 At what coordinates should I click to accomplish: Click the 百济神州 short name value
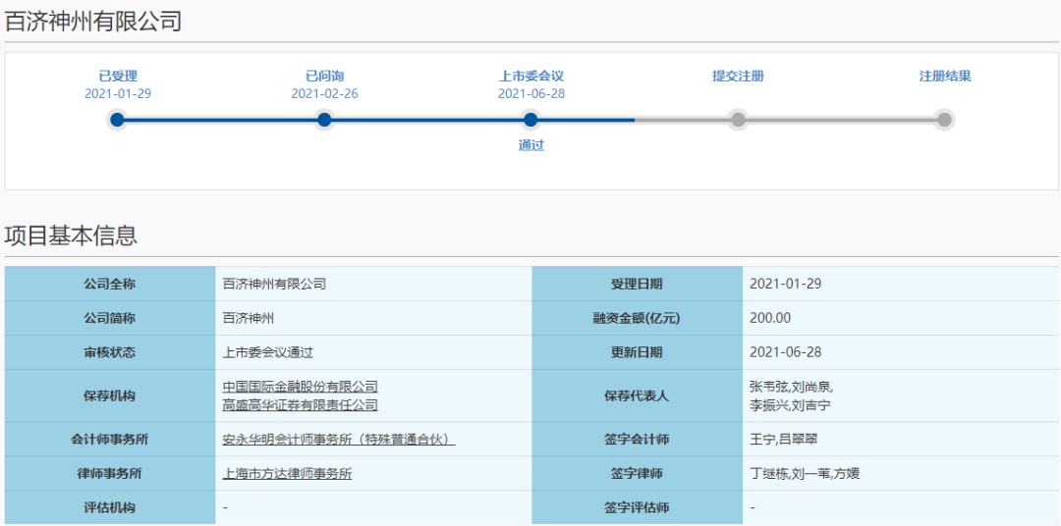click(249, 318)
